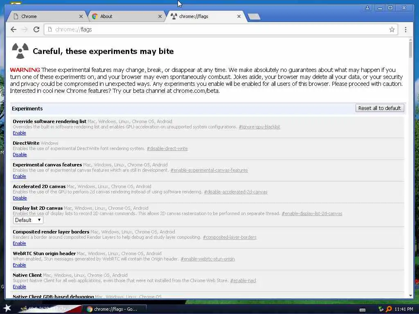Enable Override software rendering list

coord(19,133)
